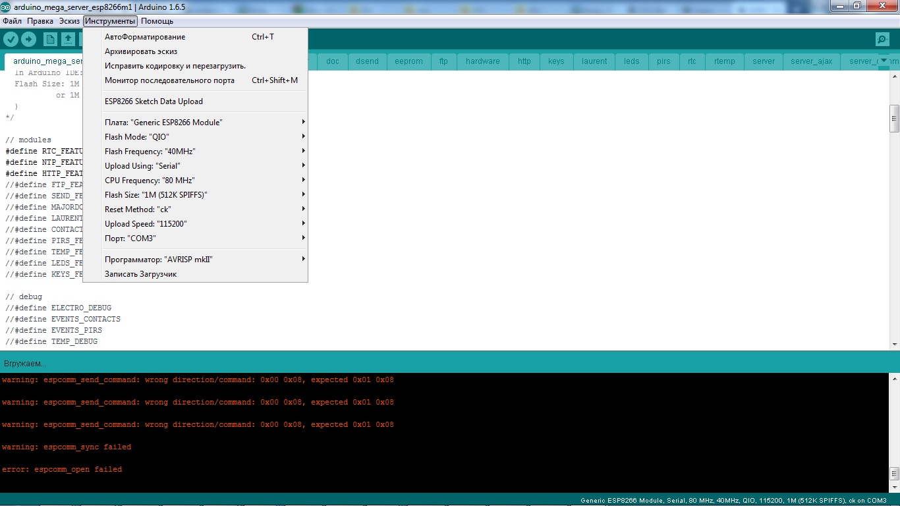
Task: Click the code editor vertical scrollbar
Action: pyautogui.click(x=894, y=119)
